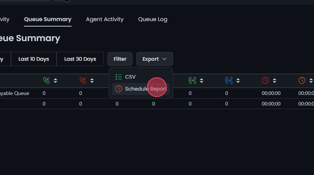Click the orange clock column header icon
The image size is (314, 175).
point(302,80)
